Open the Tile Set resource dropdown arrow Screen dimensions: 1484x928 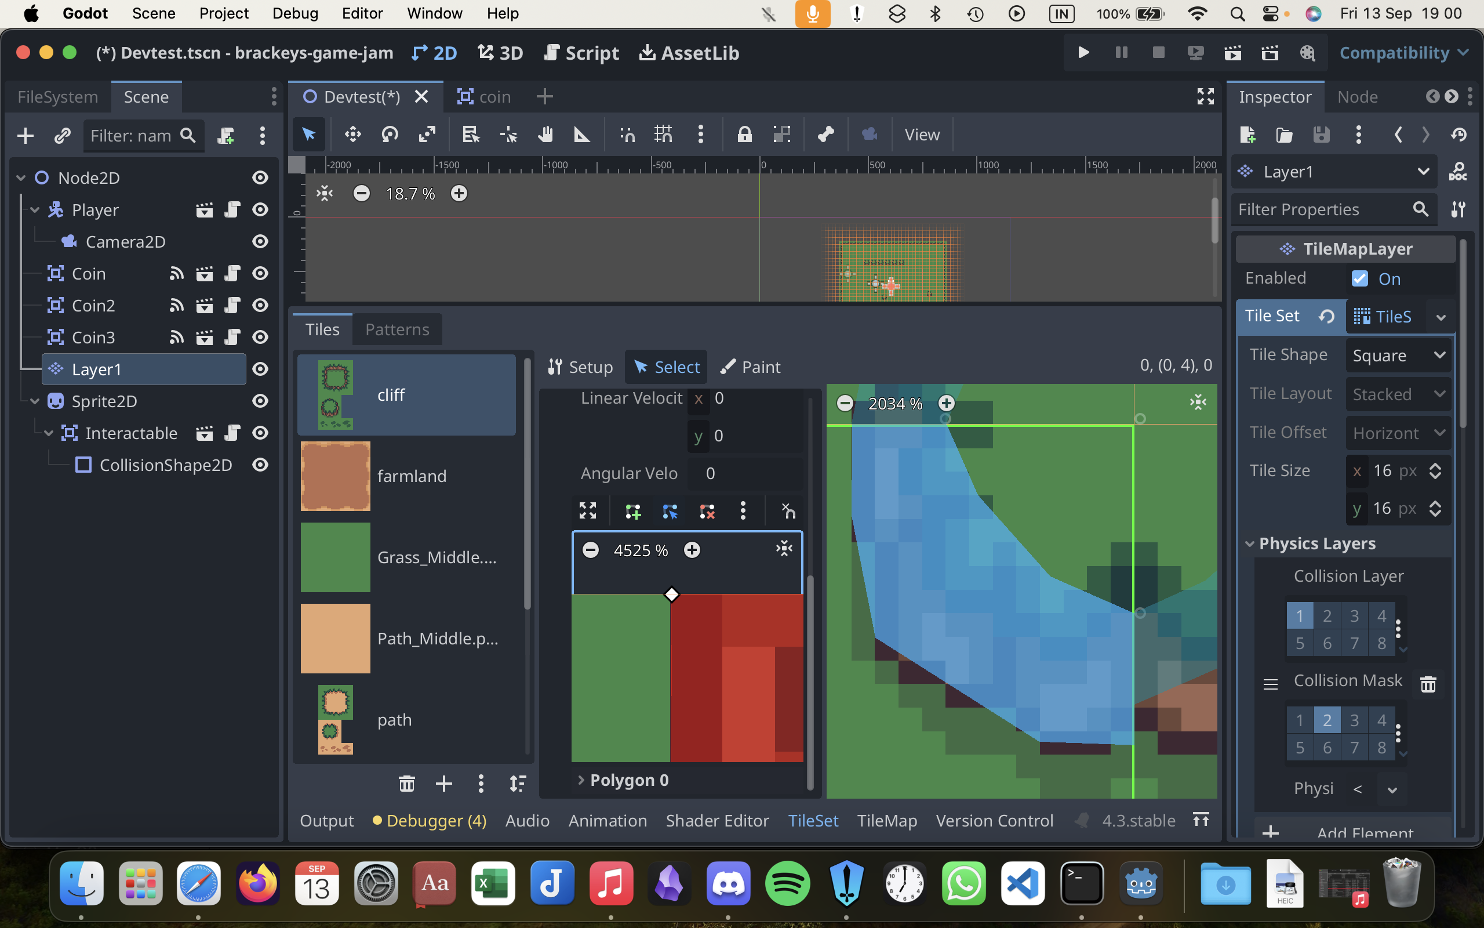[x=1441, y=317]
